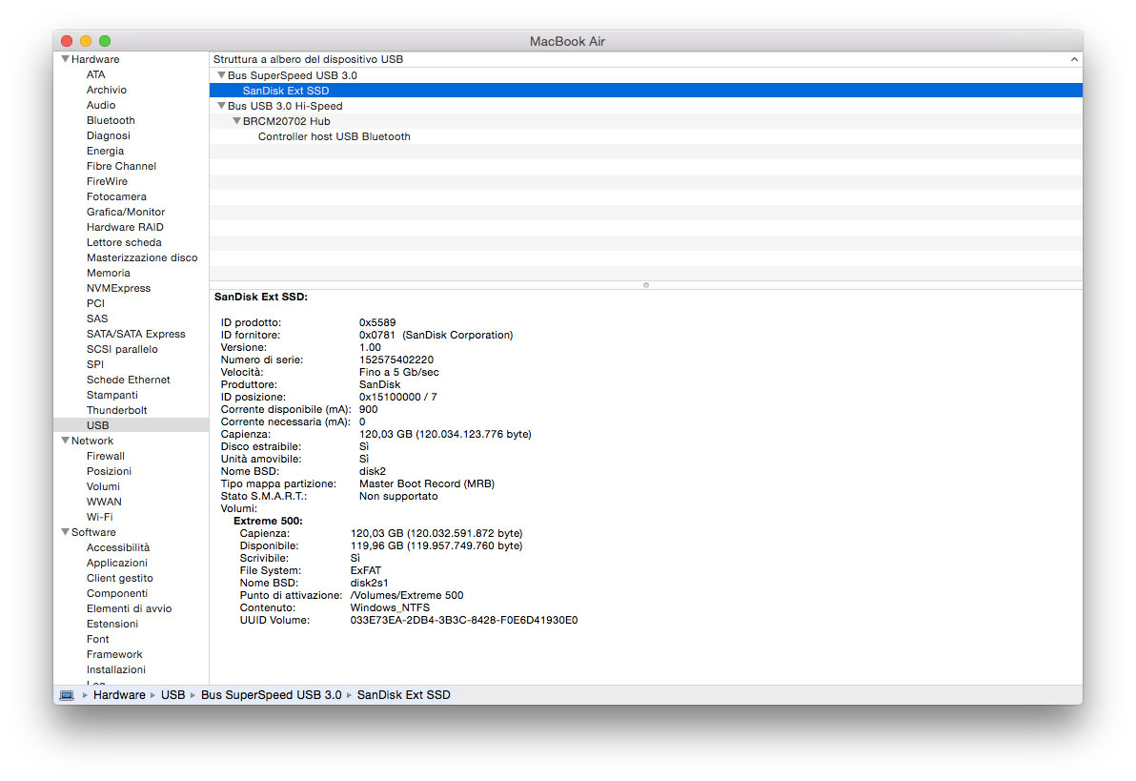Select SanDisk Ext SSD device row
Screen dimensions: 1136x781
pyautogui.click(x=645, y=91)
